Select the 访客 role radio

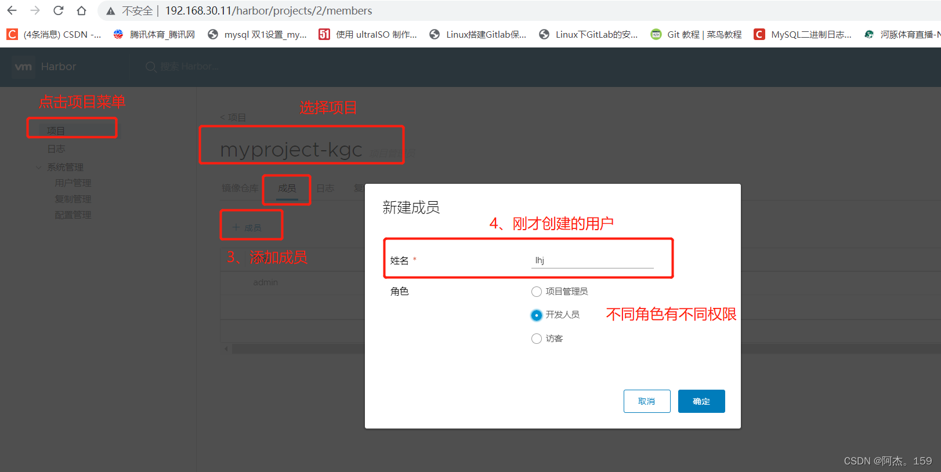[x=537, y=339]
